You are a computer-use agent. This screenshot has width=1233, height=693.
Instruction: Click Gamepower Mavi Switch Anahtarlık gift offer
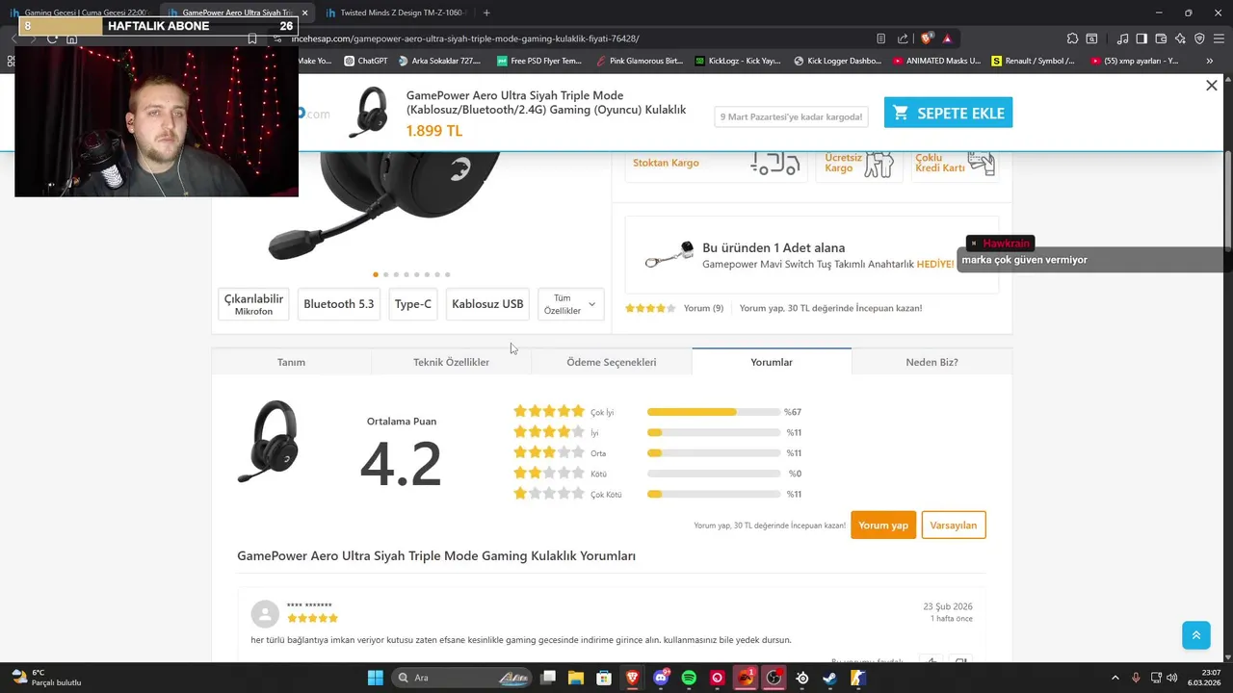tap(812, 255)
